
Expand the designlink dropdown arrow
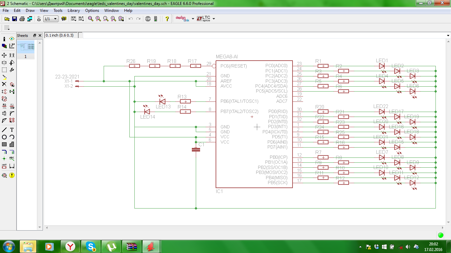tap(192, 19)
